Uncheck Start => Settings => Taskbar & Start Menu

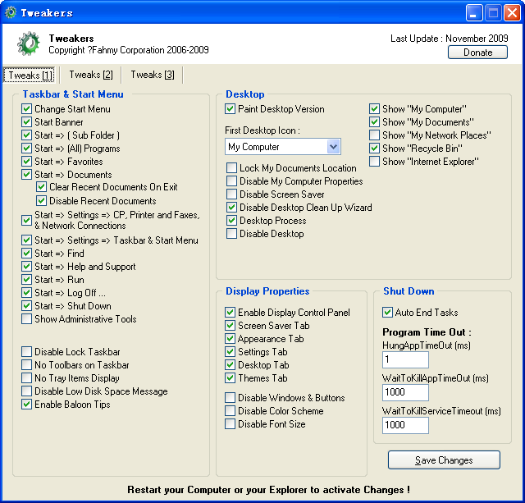[26, 240]
